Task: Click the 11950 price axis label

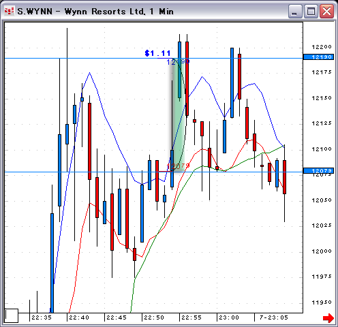Action: pos(322,302)
